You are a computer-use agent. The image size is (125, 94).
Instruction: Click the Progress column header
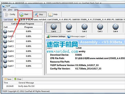28,27
